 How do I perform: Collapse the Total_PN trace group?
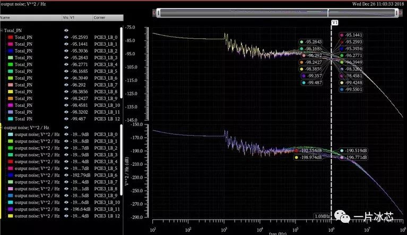[x=1, y=30]
